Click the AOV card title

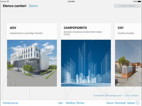click(13, 28)
